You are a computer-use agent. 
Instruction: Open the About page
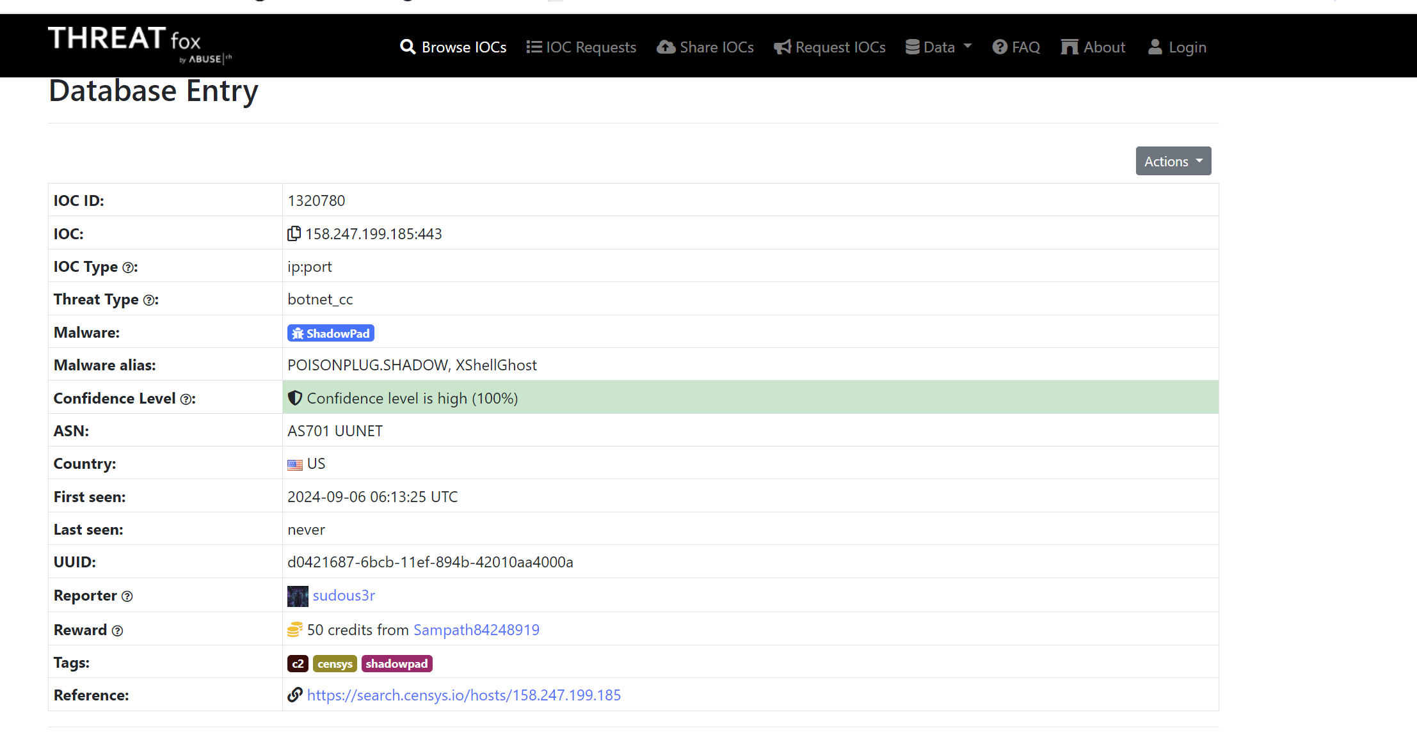click(x=1093, y=47)
